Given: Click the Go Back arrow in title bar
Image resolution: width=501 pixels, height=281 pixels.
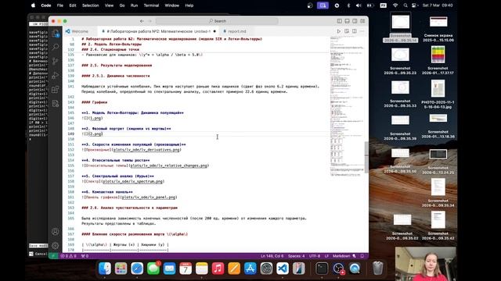Looking at the screenshot, I should 142,21.
